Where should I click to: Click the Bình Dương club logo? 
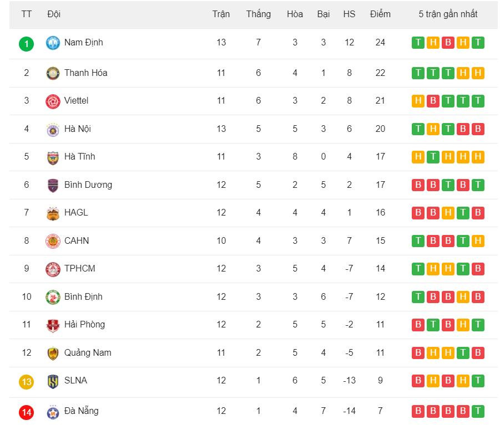coord(53,185)
